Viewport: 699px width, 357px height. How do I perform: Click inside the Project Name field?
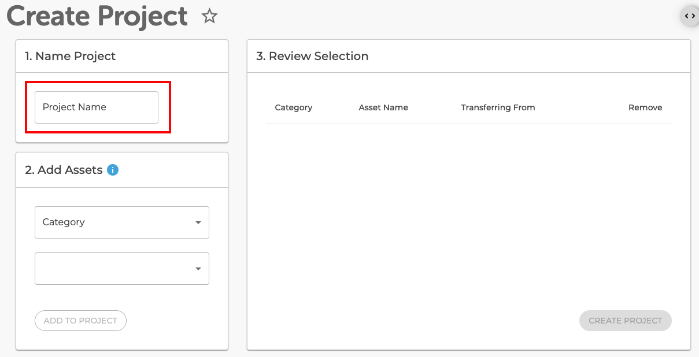click(x=95, y=107)
